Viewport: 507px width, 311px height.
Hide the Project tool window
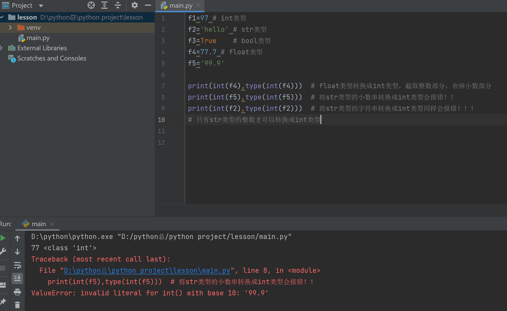click(x=148, y=5)
